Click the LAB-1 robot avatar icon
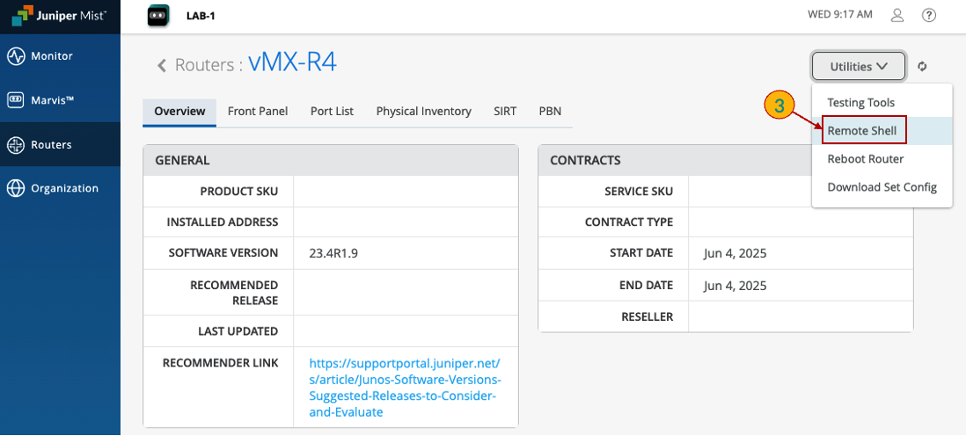The image size is (966, 436). click(157, 15)
